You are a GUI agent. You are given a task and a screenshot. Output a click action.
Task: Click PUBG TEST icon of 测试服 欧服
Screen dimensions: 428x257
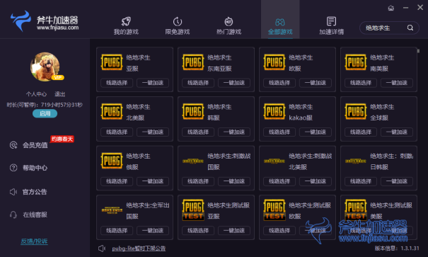[274, 210]
